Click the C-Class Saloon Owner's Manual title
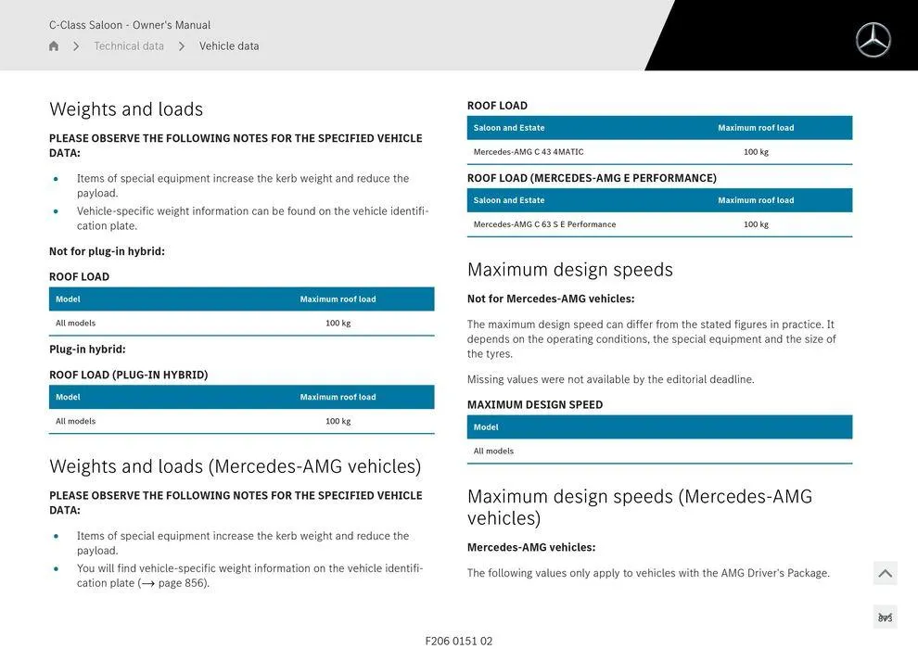This screenshot has width=918, height=649. [130, 25]
